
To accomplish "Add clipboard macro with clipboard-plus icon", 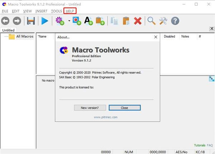I will [x=100, y=21].
